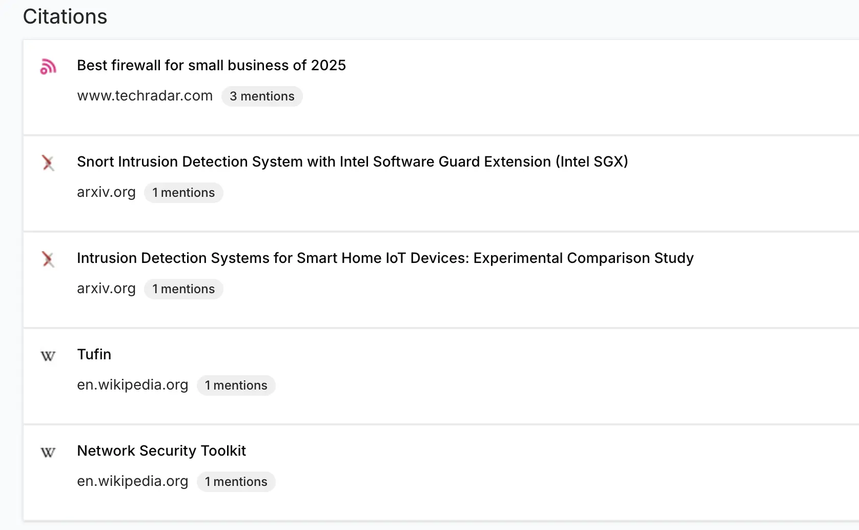Open the Snort Intrusion Detection System citation
Image resolution: width=859 pixels, height=530 pixels.
tap(353, 161)
